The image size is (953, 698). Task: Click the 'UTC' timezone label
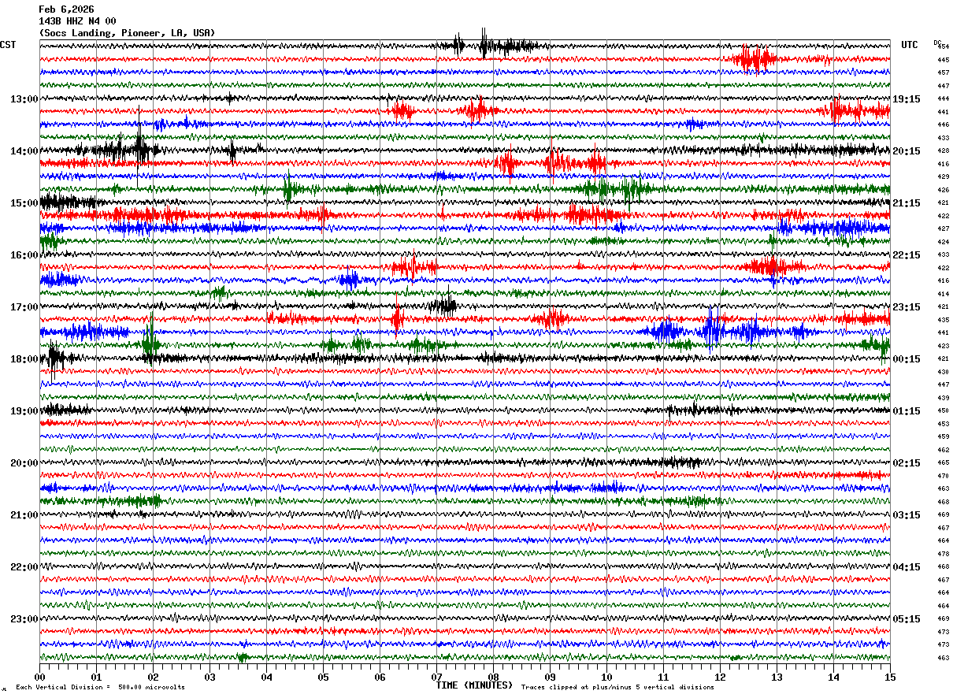910,45
